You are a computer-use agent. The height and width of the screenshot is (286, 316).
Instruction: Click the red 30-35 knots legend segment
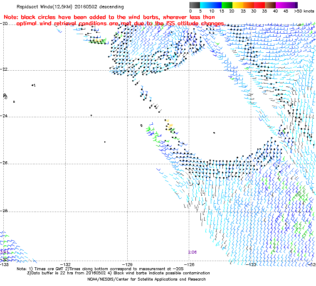tap(259, 5)
